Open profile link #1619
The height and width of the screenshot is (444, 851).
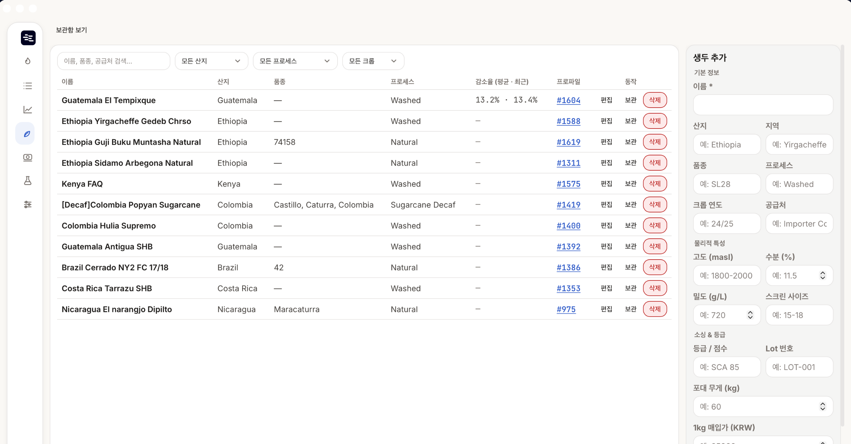[x=568, y=142]
